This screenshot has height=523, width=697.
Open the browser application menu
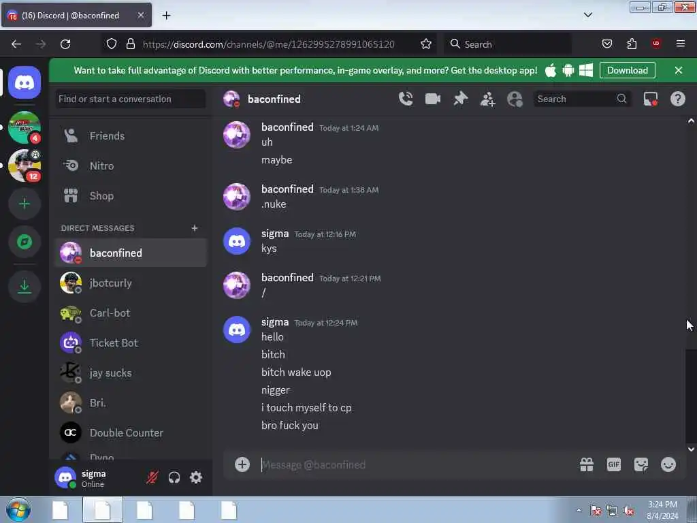(681, 44)
